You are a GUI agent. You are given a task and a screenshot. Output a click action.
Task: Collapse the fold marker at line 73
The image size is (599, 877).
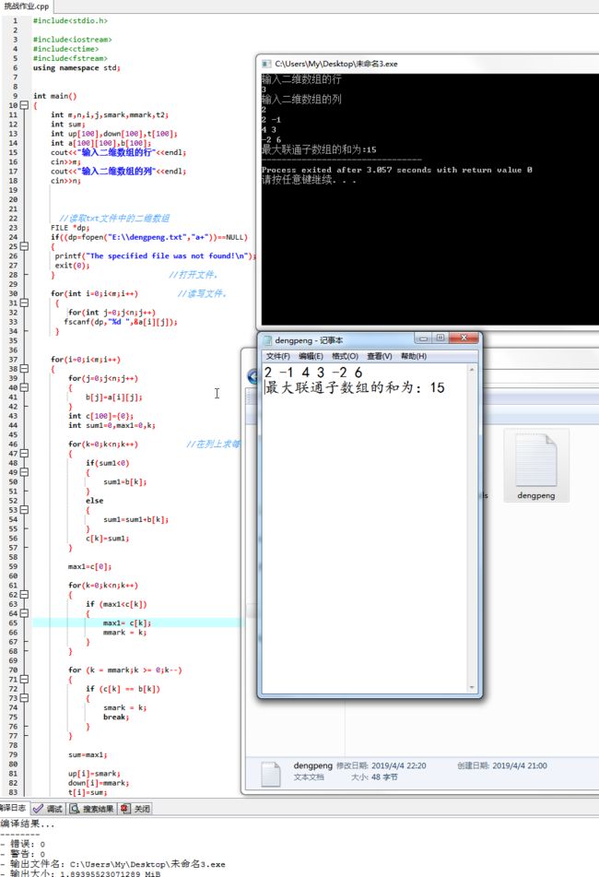tap(24, 698)
